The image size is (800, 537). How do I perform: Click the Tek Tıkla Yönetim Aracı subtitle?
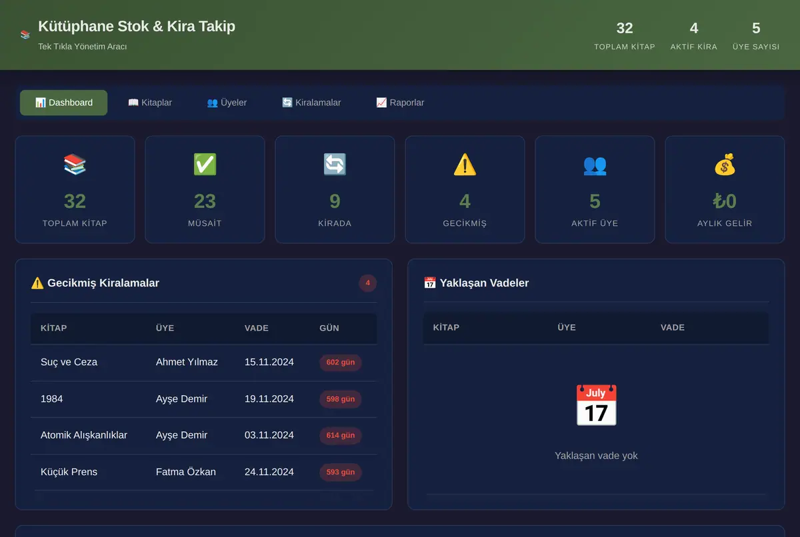pyautogui.click(x=83, y=47)
